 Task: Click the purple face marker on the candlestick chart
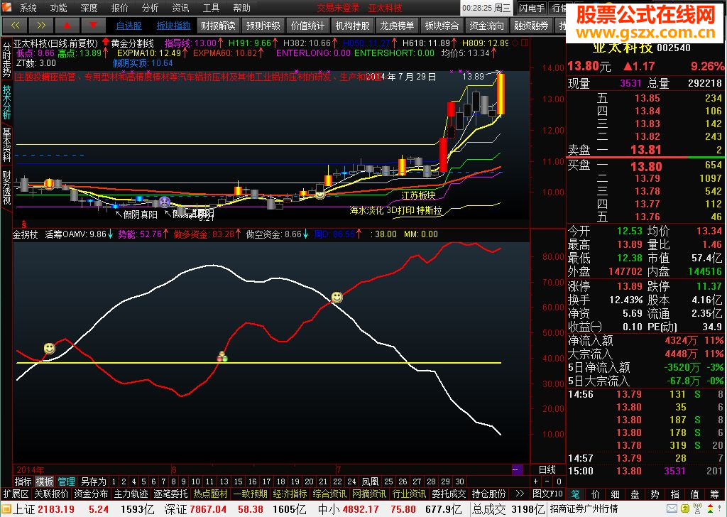point(165,201)
